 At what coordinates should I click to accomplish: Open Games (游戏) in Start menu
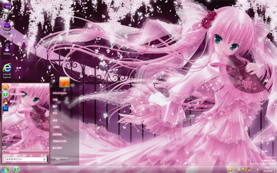click(55, 120)
